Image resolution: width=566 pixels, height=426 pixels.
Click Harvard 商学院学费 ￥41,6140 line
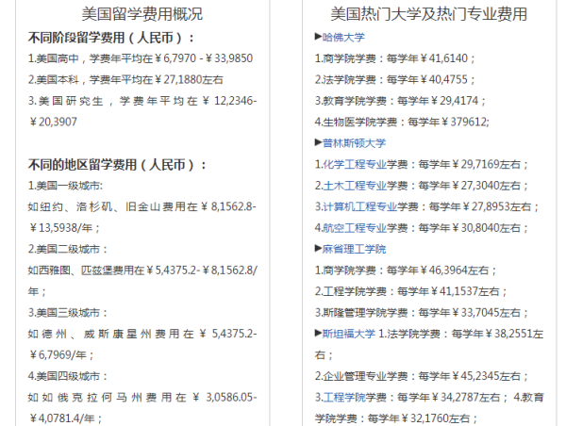pyautogui.click(x=395, y=58)
